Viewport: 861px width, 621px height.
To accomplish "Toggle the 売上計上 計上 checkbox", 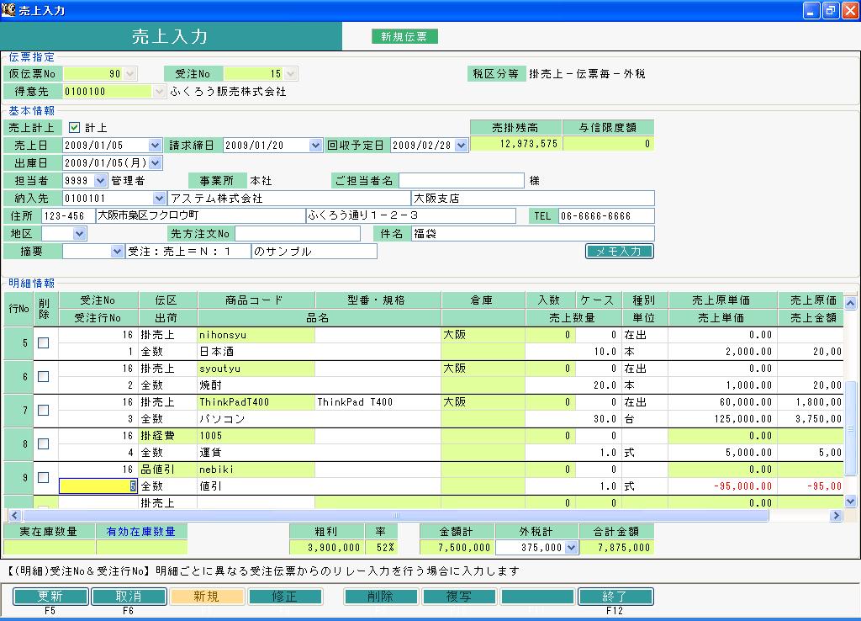I will click(x=74, y=128).
